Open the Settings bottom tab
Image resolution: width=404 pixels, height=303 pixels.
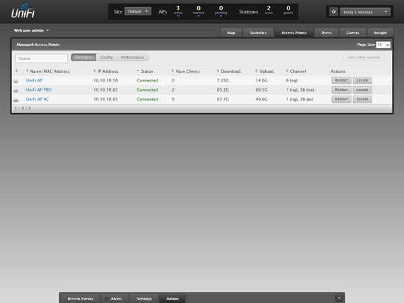click(144, 298)
